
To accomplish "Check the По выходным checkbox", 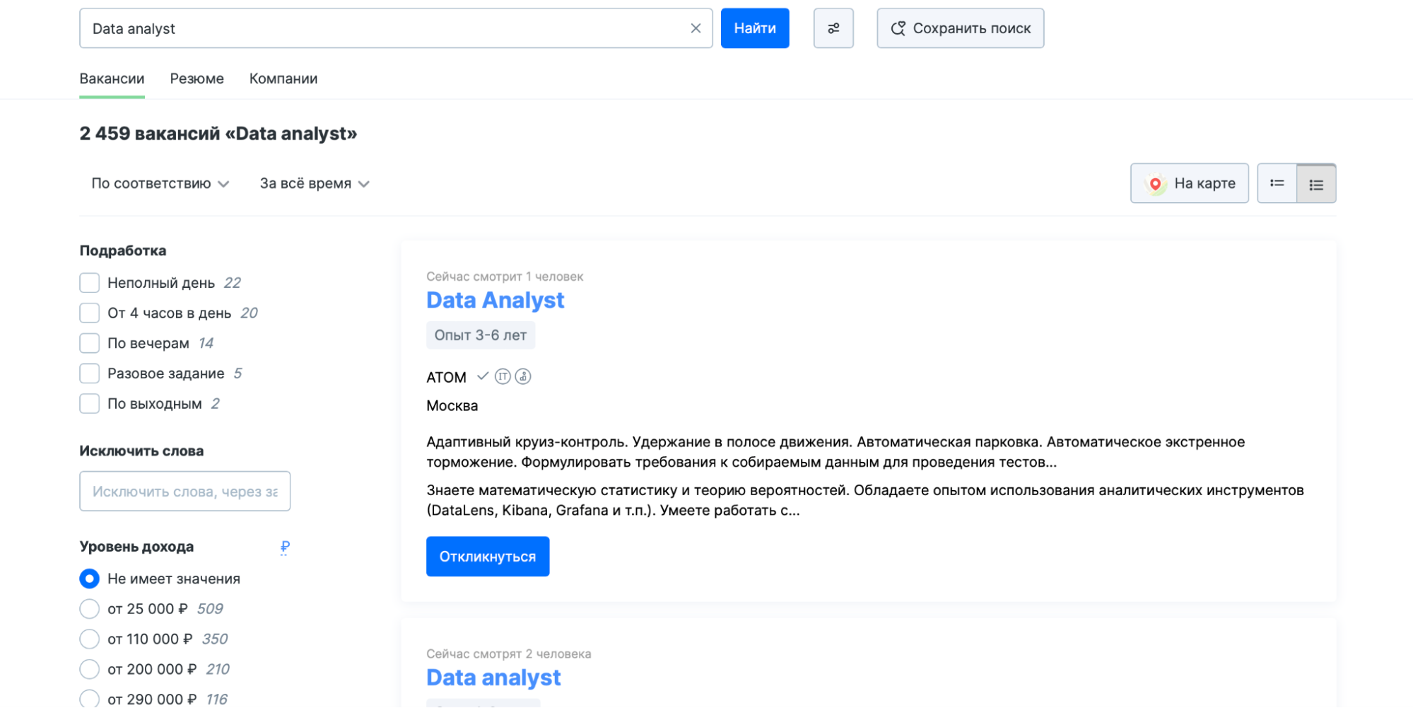I will pos(90,404).
